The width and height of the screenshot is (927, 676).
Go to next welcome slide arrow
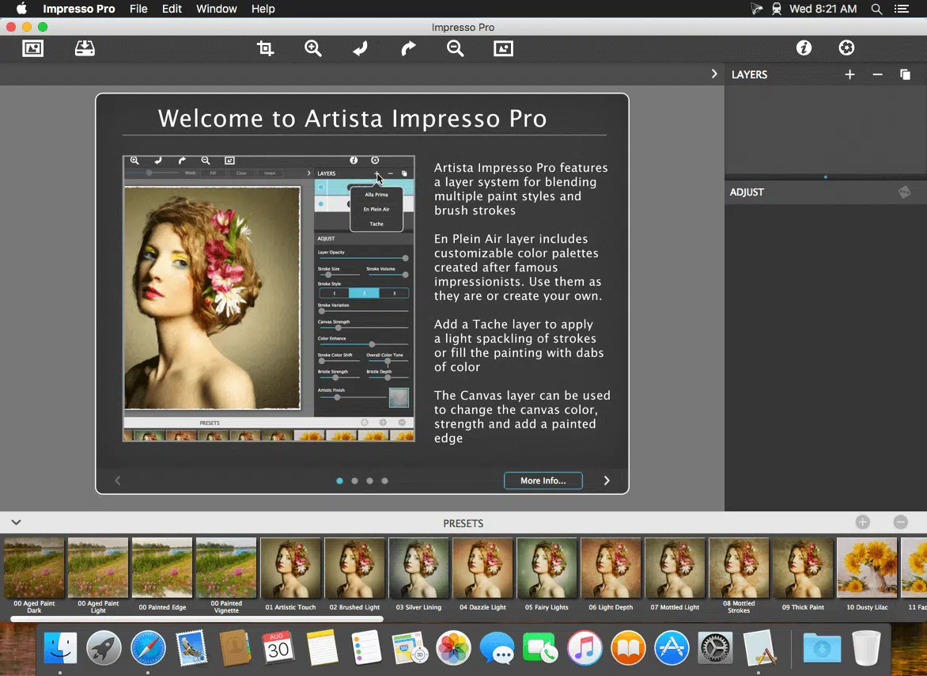pyautogui.click(x=607, y=480)
